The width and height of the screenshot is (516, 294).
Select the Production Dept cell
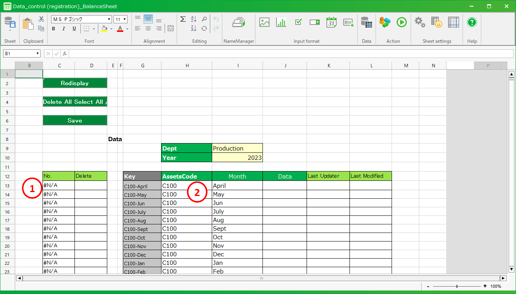tap(237, 148)
